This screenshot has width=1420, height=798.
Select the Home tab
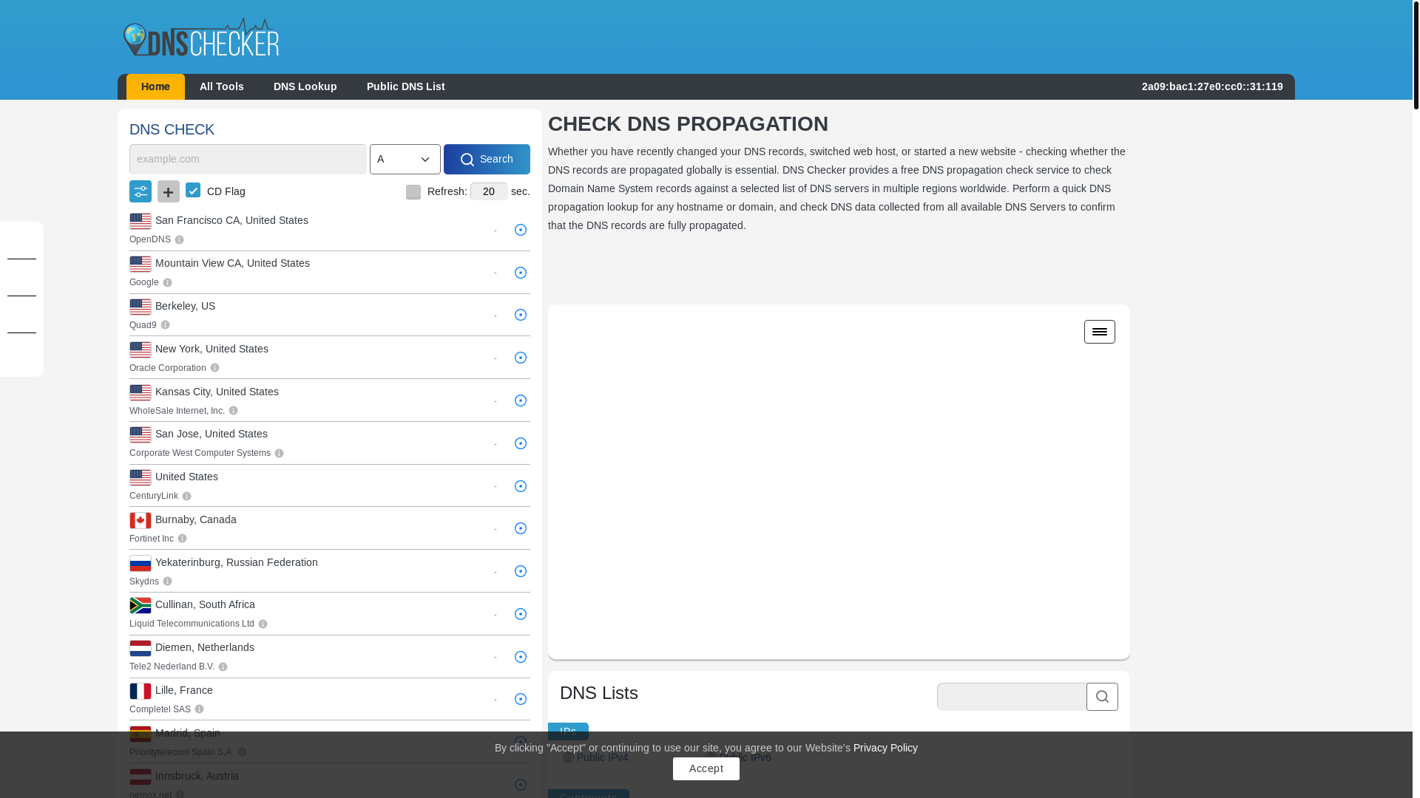155,87
